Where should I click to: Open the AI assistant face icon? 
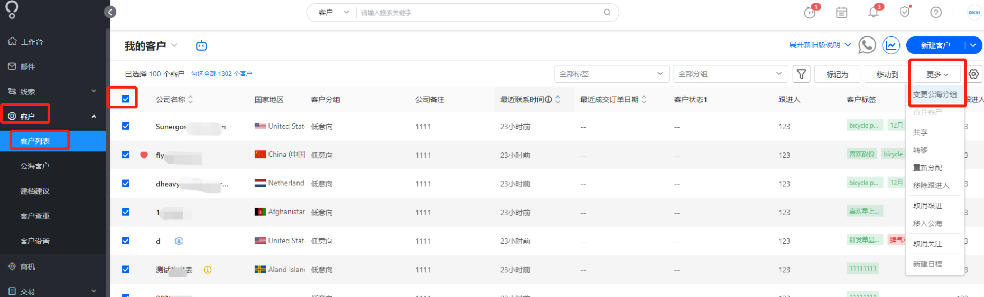(810, 12)
